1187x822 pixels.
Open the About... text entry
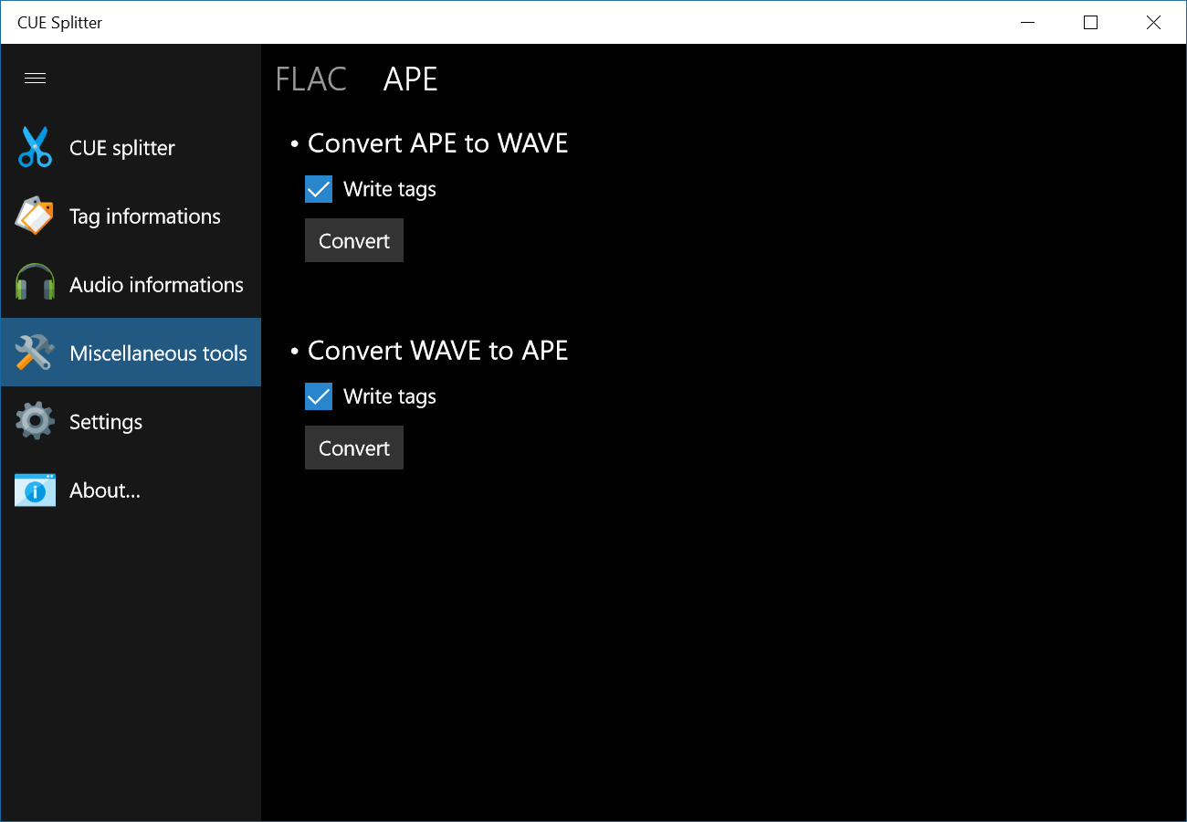click(105, 490)
